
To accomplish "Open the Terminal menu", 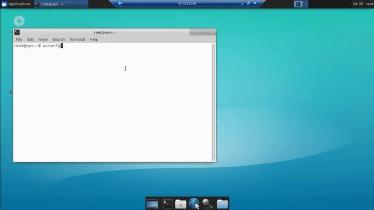I will [x=77, y=40].
